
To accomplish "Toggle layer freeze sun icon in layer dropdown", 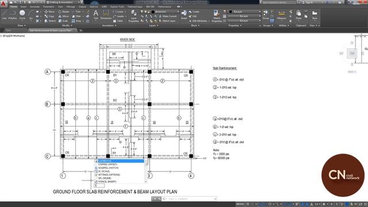I will pos(145,11).
